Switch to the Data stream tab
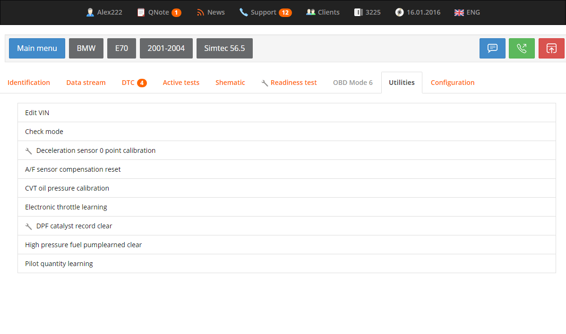Image resolution: width=566 pixels, height=334 pixels. [86, 83]
